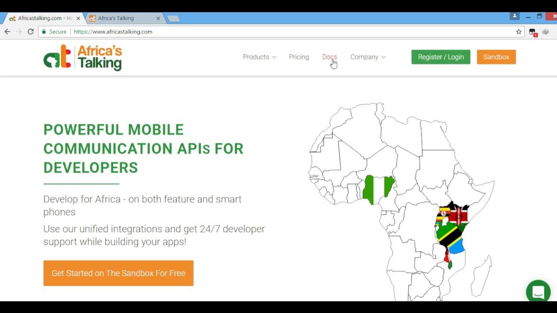Minimize the browser window
557x313 pixels.
[528, 17]
